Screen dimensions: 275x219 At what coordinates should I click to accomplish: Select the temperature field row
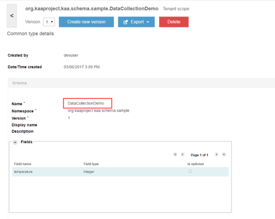click(x=120, y=172)
